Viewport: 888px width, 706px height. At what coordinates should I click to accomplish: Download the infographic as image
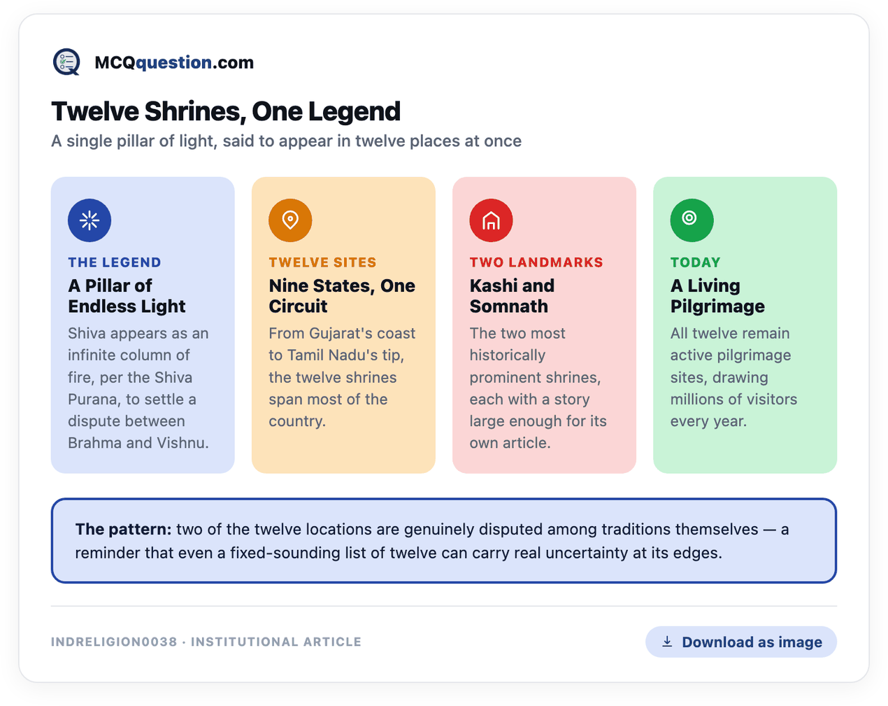point(740,642)
